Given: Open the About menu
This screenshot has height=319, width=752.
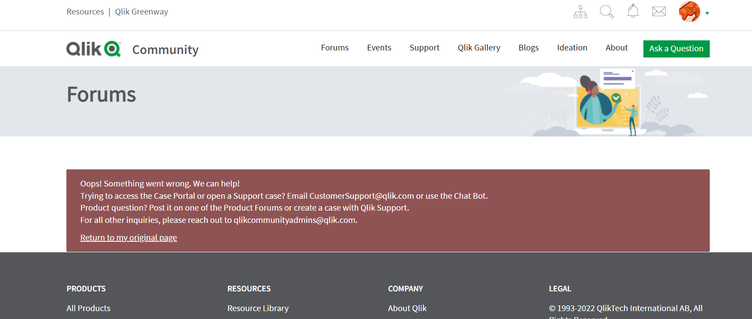Looking at the screenshot, I should click(617, 47).
